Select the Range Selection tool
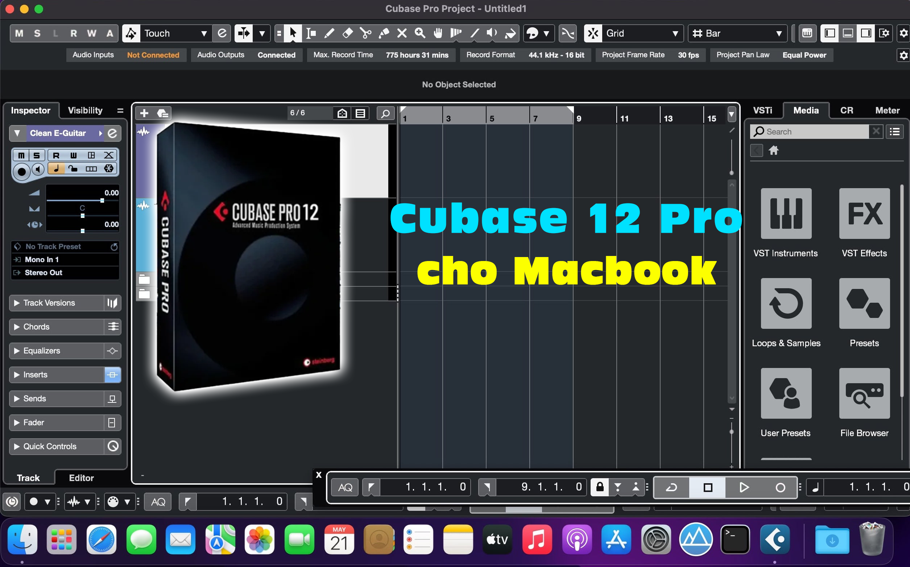Image resolution: width=910 pixels, height=567 pixels. (311, 33)
